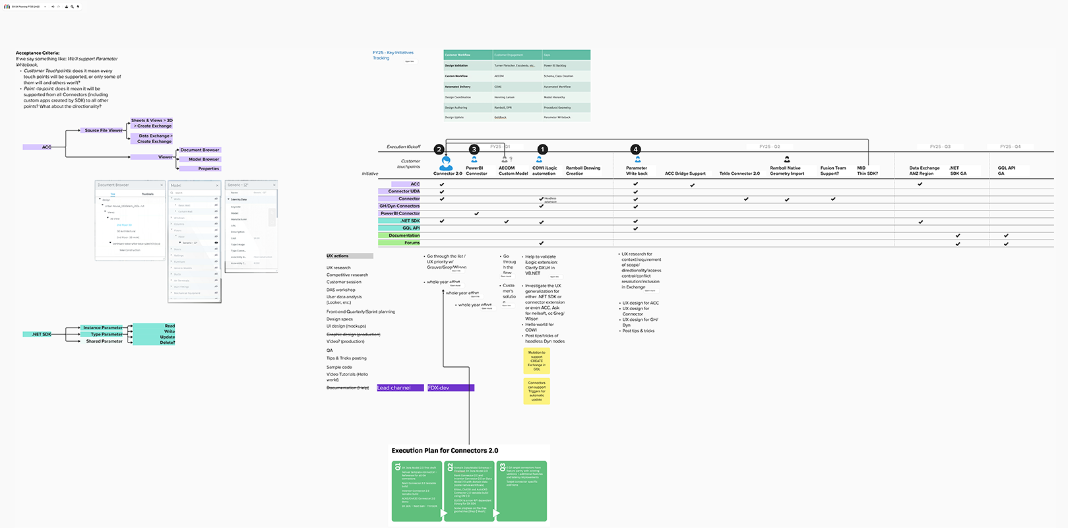Toggle visibility eye for Railings
Image resolution: width=1068 pixels, height=528 pixels.
[216, 255]
